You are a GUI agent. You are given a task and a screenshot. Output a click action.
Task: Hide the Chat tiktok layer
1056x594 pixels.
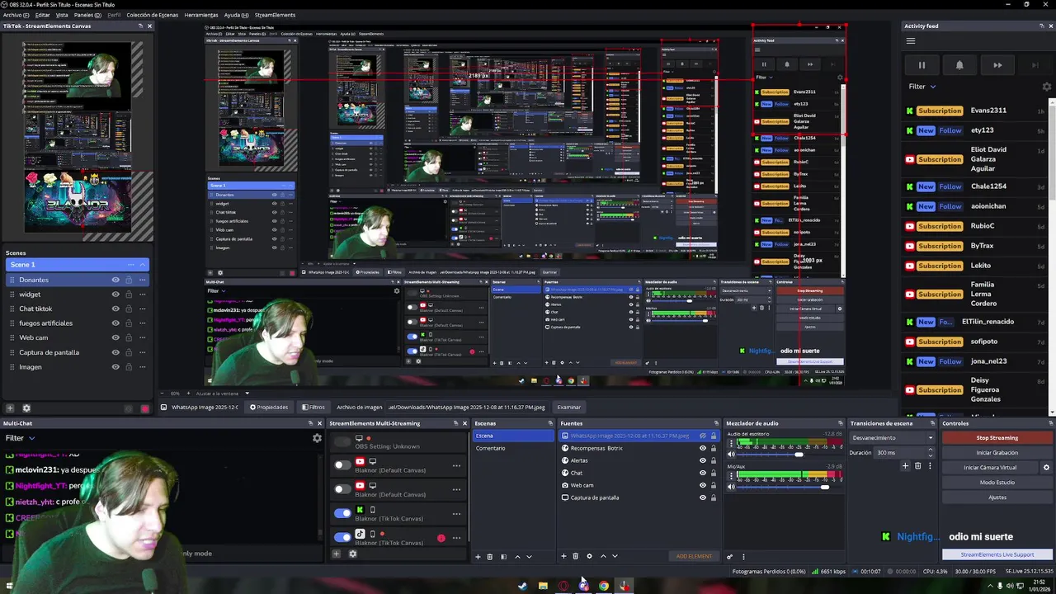click(115, 309)
